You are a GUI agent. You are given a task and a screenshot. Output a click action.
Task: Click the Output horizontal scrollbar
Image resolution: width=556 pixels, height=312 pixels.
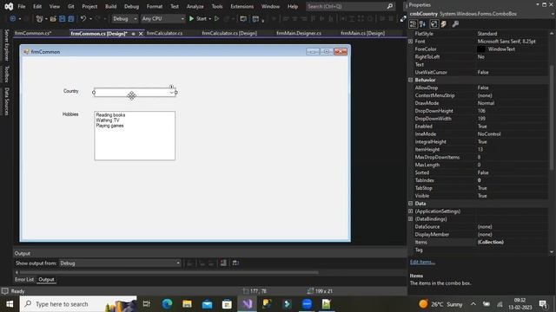[x=169, y=272]
